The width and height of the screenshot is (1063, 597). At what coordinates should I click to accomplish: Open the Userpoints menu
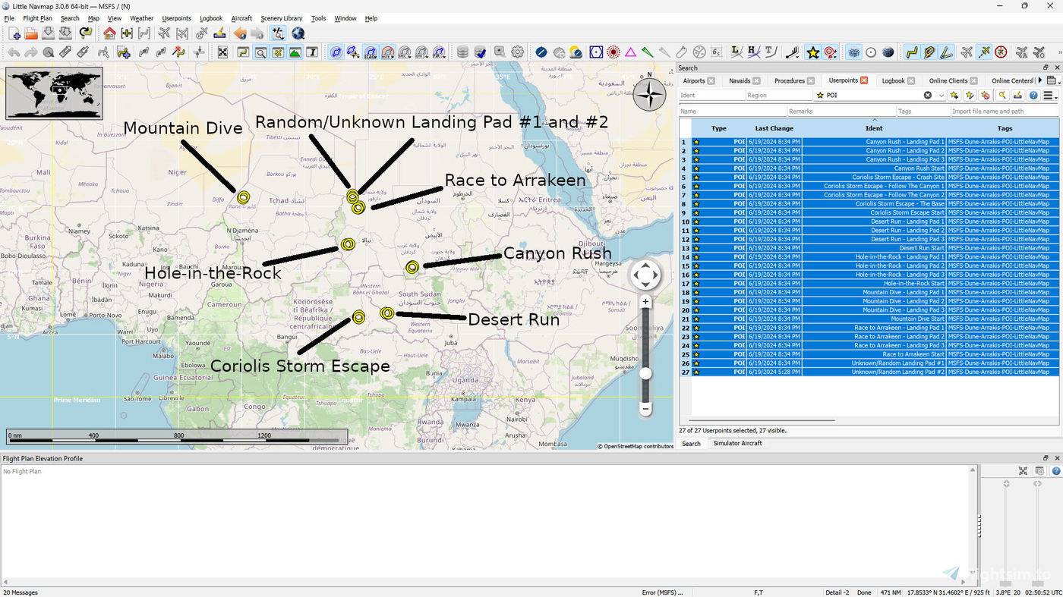[176, 18]
